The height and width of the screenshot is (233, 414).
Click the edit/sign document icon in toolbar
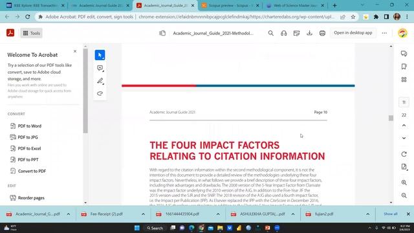click(296, 33)
